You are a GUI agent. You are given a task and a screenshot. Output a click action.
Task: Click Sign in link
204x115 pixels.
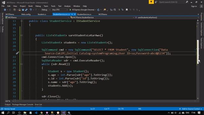coord(194,6)
